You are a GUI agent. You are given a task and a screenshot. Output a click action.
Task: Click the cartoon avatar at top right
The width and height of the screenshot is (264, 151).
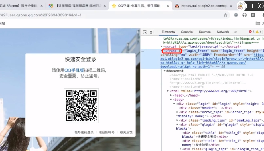coord(241,6)
